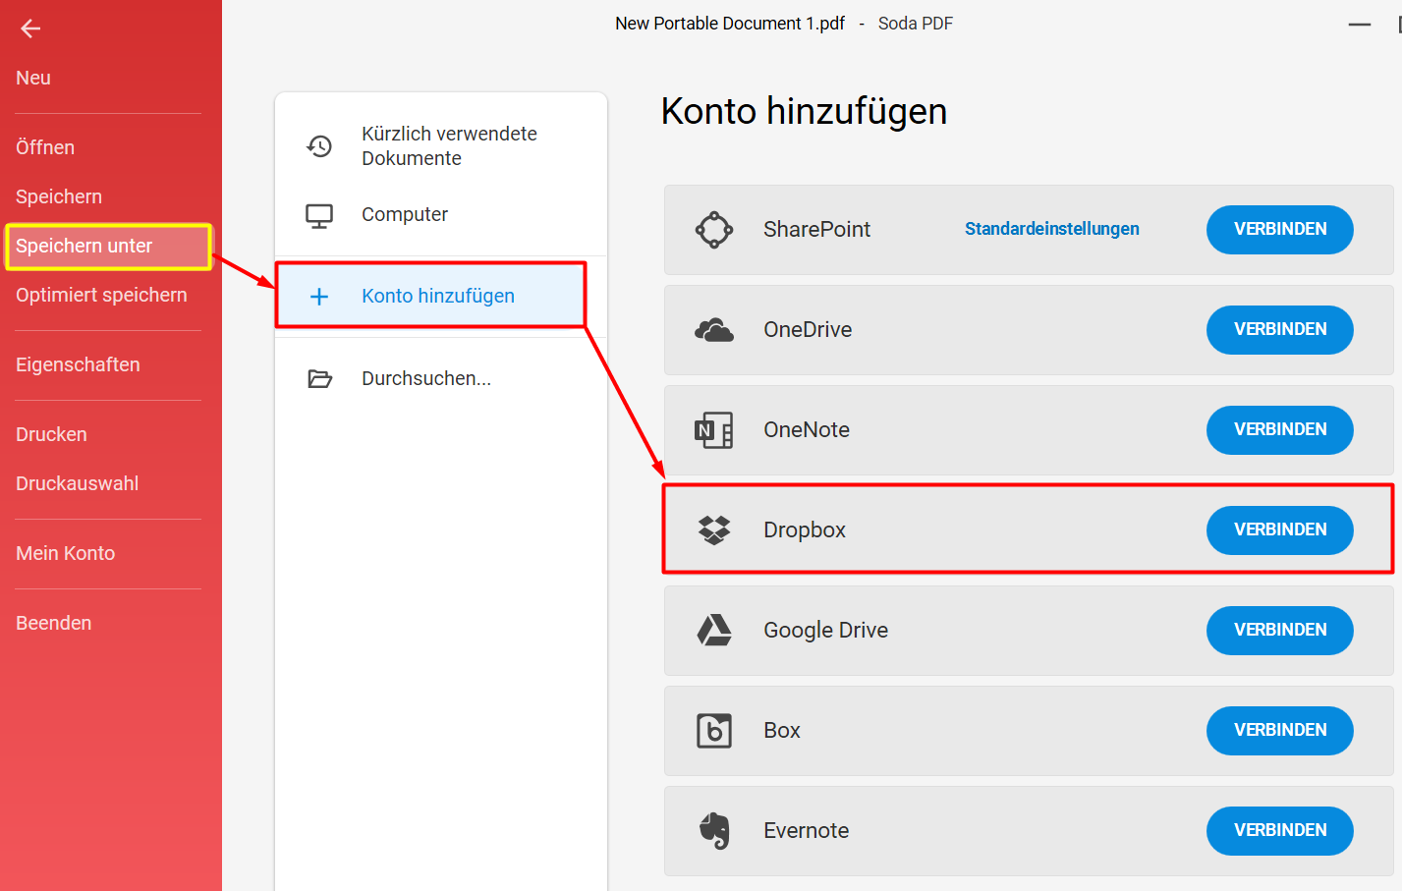The image size is (1402, 891).
Task: Open the Neu menu item
Action: pos(33,78)
